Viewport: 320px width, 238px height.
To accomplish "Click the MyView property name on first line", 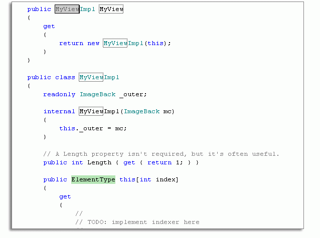I will [111, 9].
